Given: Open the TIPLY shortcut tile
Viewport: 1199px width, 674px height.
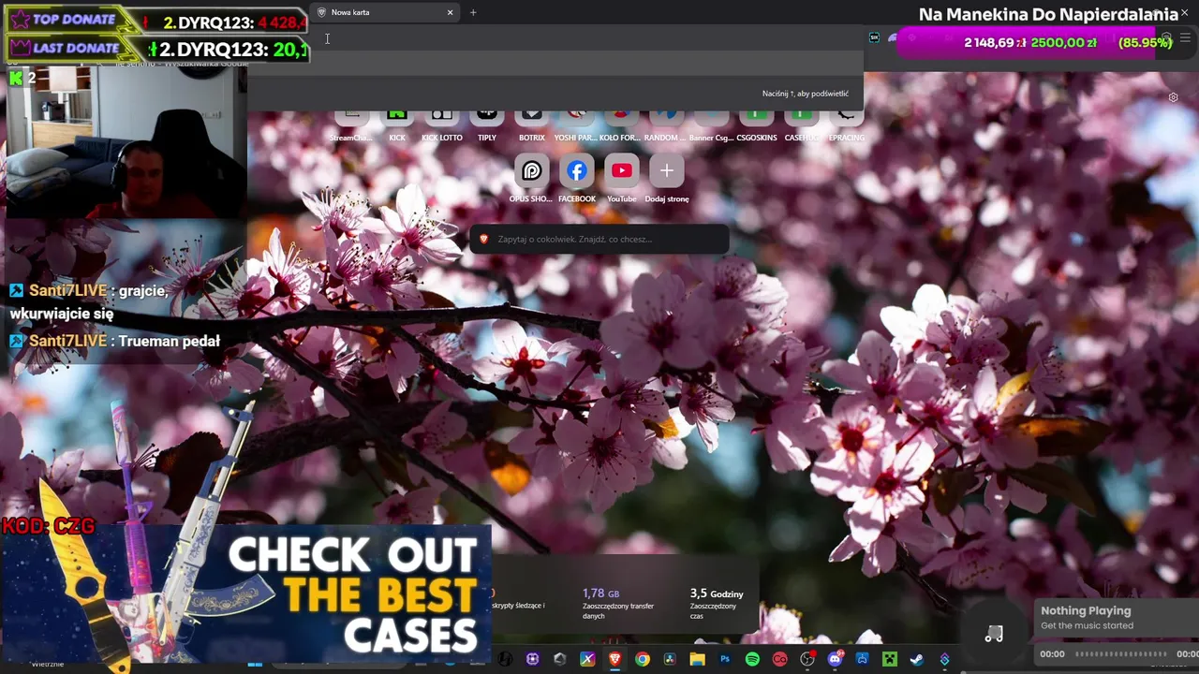Looking at the screenshot, I should [x=487, y=125].
